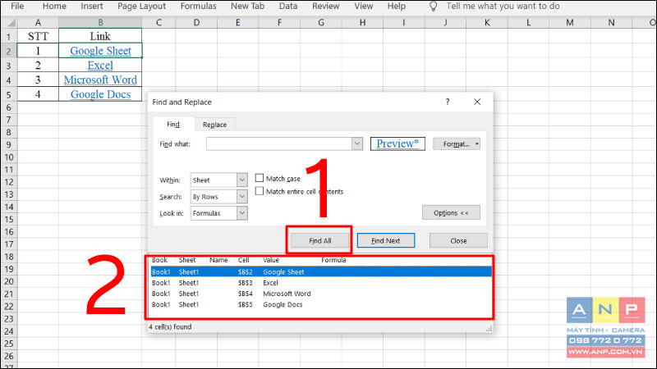The width and height of the screenshot is (657, 369).
Task: Click the Find what input field
Action: tap(279, 144)
